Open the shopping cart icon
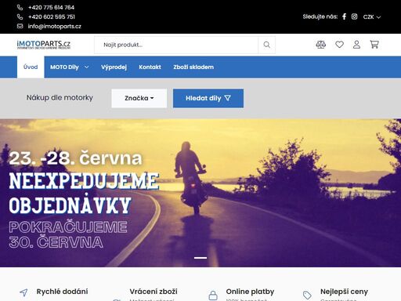The height and width of the screenshot is (301, 401). click(x=374, y=45)
